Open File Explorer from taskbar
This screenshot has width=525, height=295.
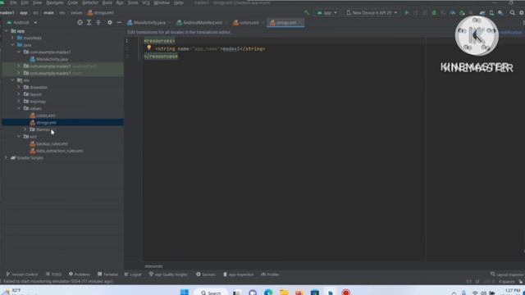pyautogui.click(x=284, y=293)
